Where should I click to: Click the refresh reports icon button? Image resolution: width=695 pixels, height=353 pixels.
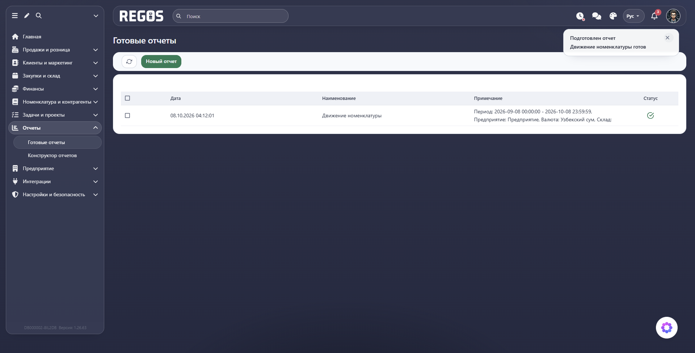coord(129,62)
